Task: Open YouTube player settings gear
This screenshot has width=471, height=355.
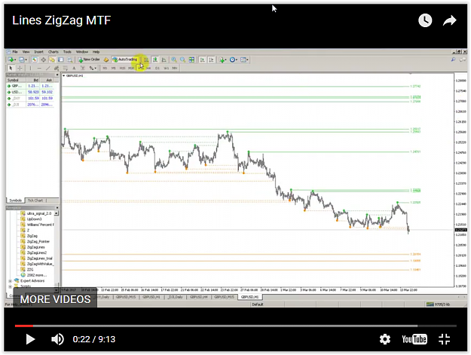Action: [385, 339]
